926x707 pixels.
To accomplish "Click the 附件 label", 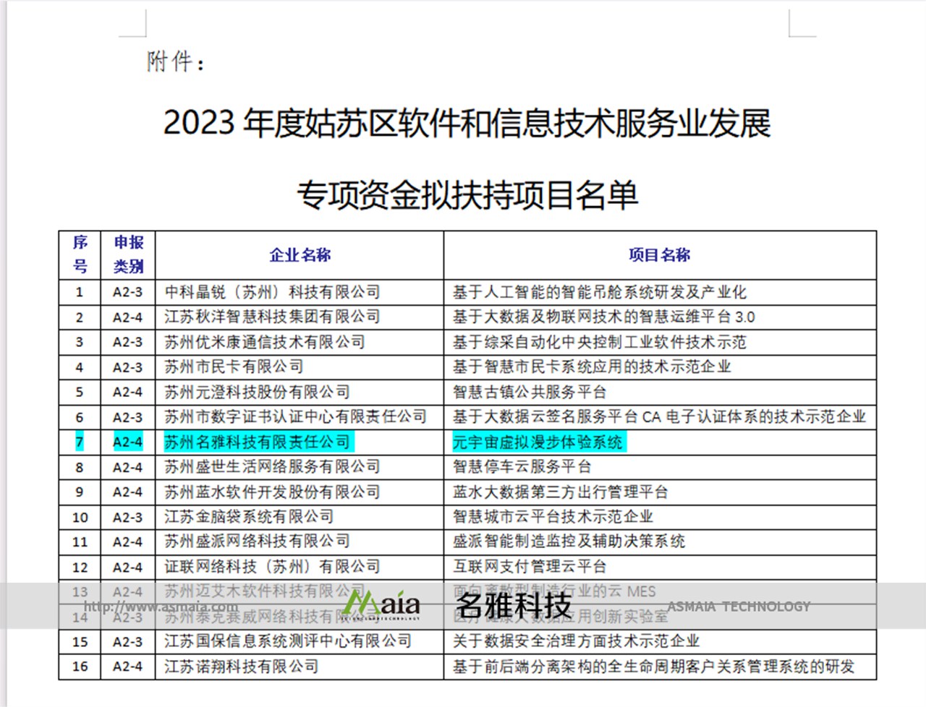I will click(176, 62).
